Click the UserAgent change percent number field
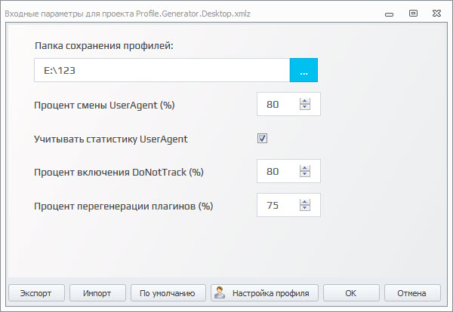 pos(277,105)
